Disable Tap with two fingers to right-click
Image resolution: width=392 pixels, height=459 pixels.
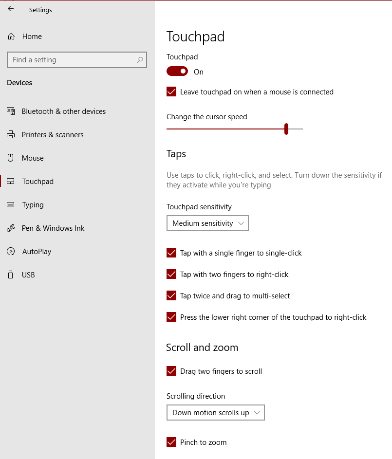tap(171, 275)
